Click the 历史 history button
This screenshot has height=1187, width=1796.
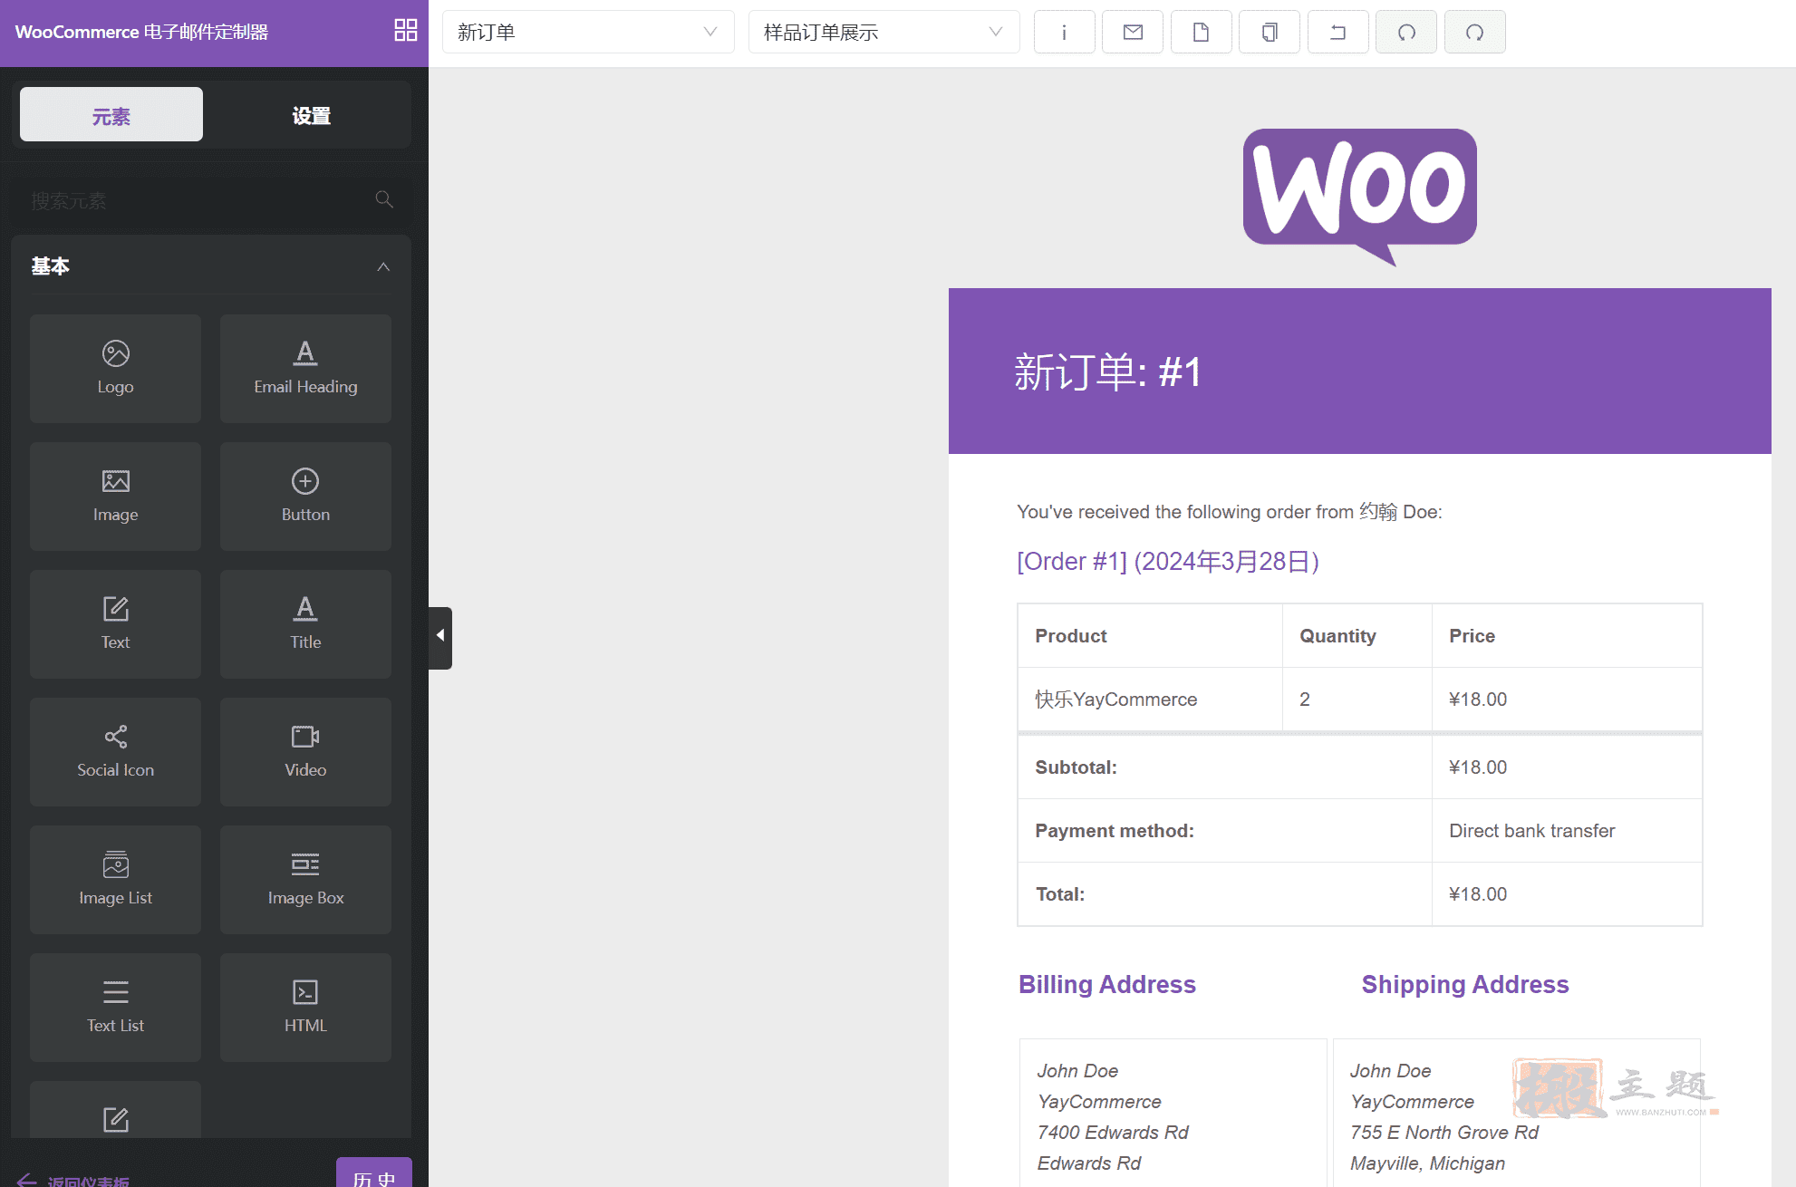pos(373,1174)
